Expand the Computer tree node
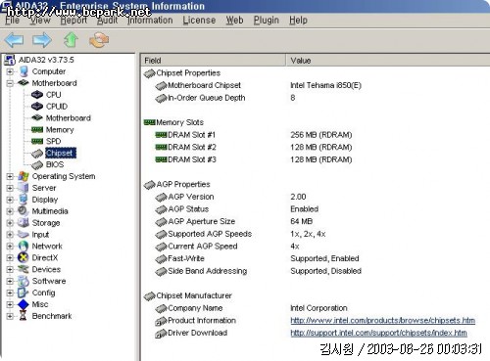This screenshot has width=490, height=361. (10, 71)
